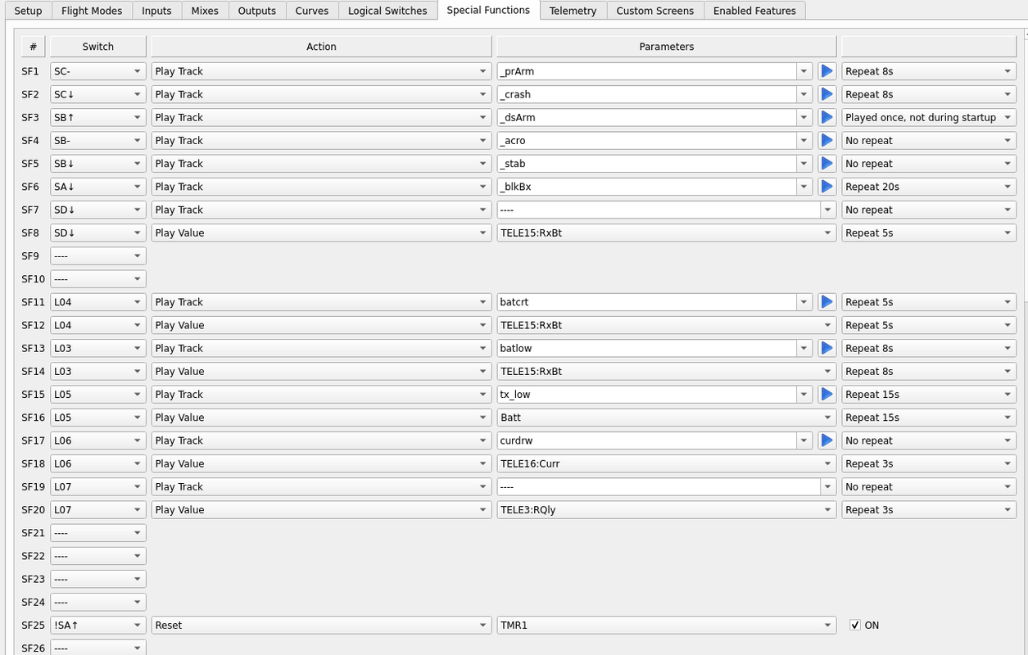Switch to the Outputs tab
This screenshot has height=655, width=1028.
point(257,11)
